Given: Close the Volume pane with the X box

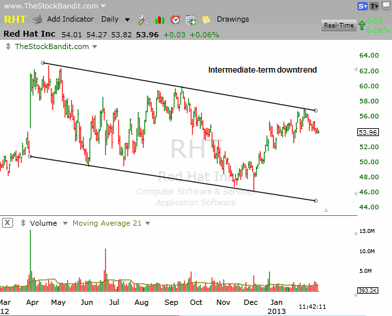Looking at the screenshot, I should (7, 222).
